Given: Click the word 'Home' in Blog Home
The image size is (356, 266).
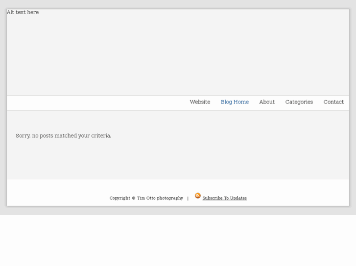Looking at the screenshot, I should pyautogui.click(x=241, y=102).
